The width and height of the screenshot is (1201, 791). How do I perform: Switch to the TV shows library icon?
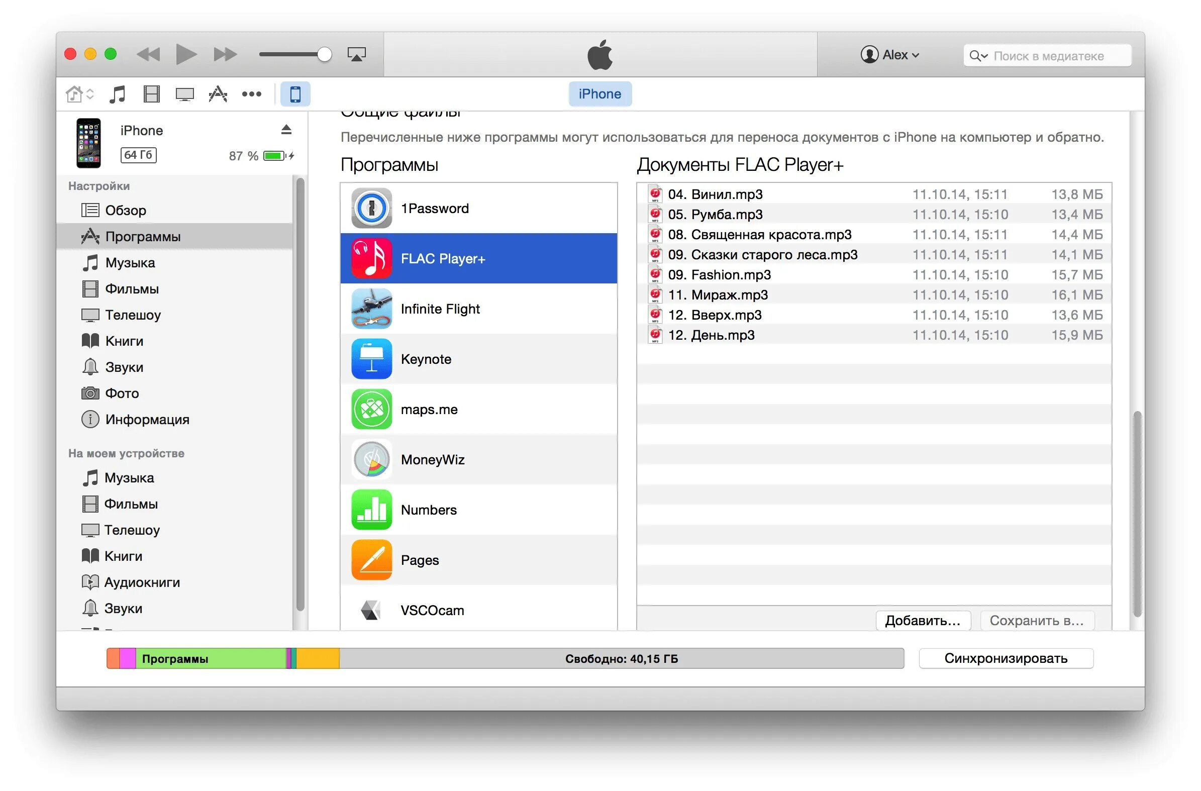tap(185, 94)
